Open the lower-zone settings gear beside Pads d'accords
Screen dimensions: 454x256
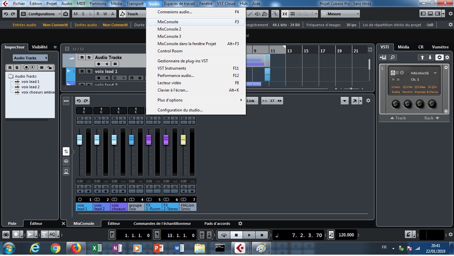(240, 224)
